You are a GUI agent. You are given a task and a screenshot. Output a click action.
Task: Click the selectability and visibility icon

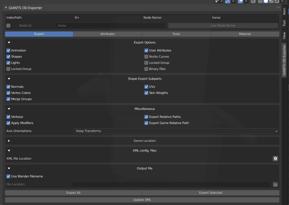(x=217, y=1)
